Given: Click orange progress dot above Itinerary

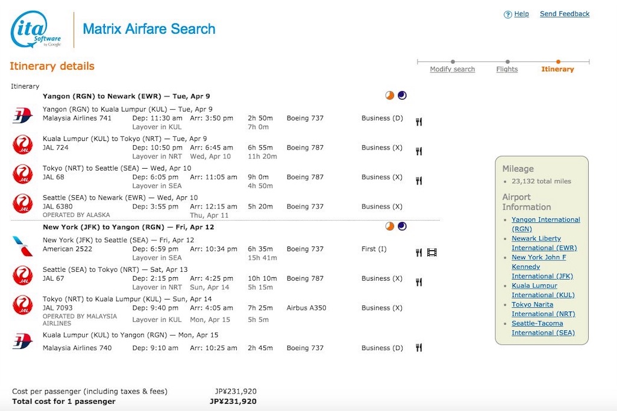Looking at the screenshot, I should (x=558, y=62).
